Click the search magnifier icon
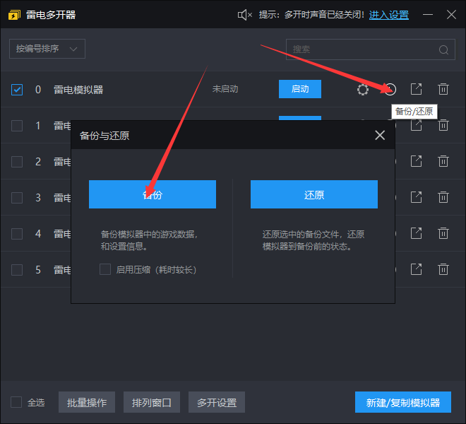Screen dimensions: 466x424 pos(443,49)
